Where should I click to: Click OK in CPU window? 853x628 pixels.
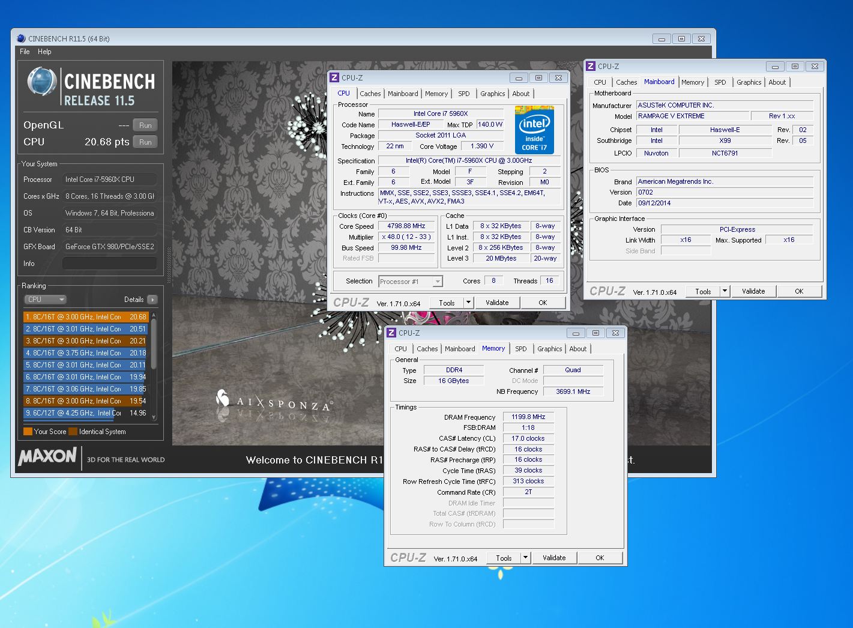click(543, 303)
